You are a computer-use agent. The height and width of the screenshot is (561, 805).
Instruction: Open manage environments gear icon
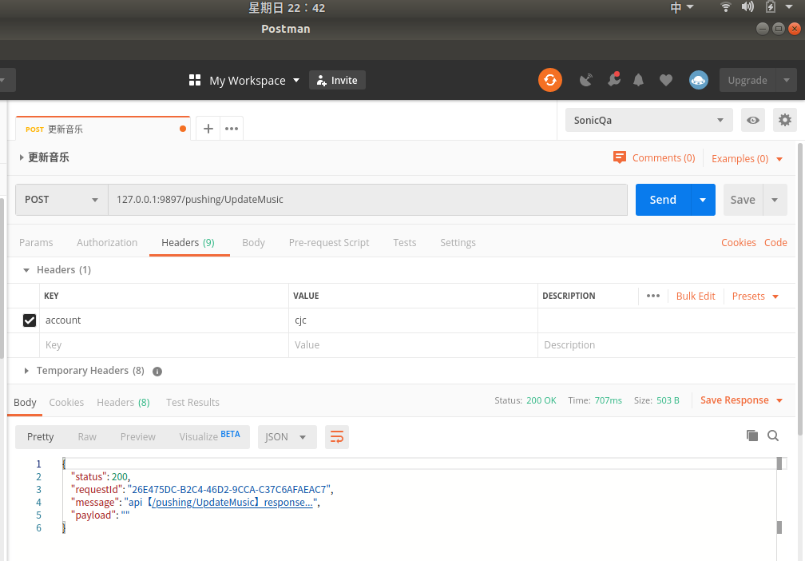785,120
